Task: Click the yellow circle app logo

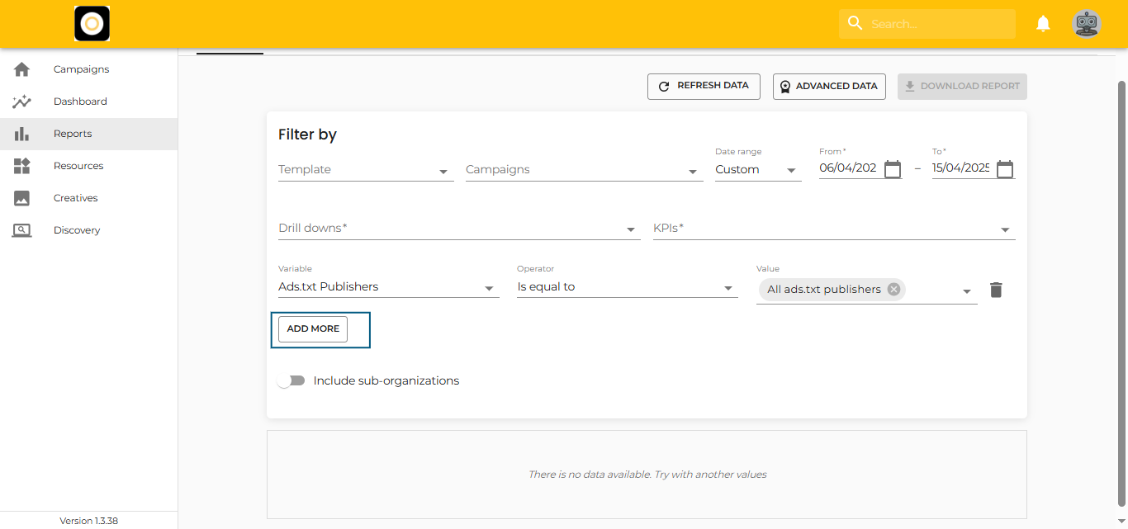Action: (x=92, y=24)
